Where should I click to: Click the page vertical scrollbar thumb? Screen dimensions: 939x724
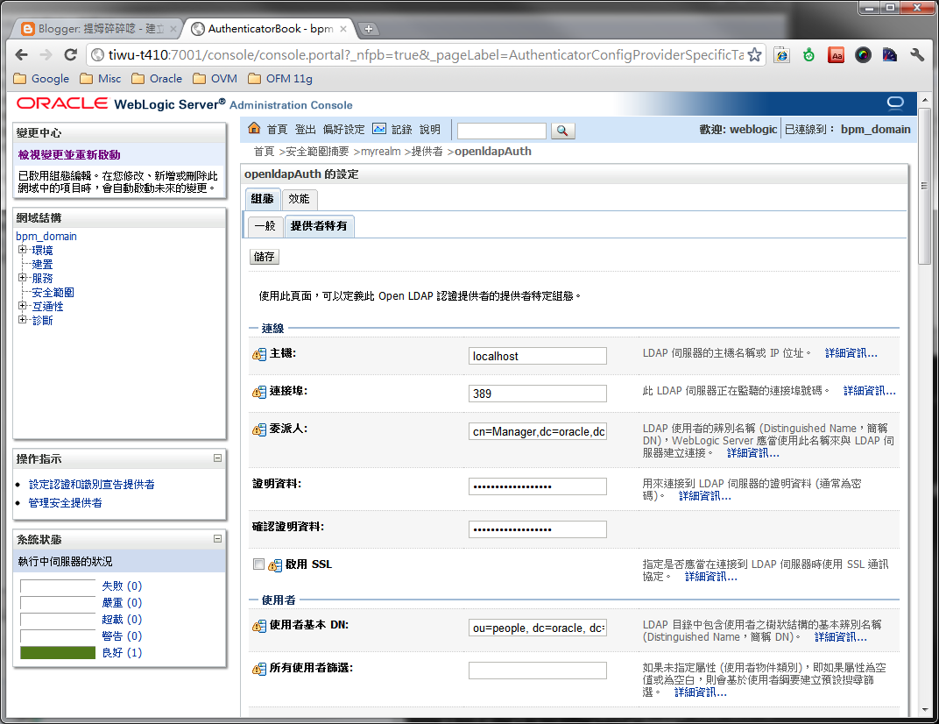point(925,186)
